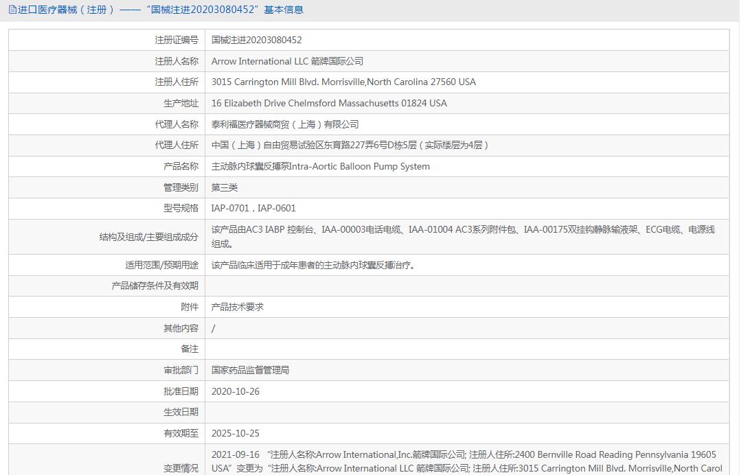Click the document icon in the header
Viewport: 741px width, 475px height.
pyautogui.click(x=13, y=10)
